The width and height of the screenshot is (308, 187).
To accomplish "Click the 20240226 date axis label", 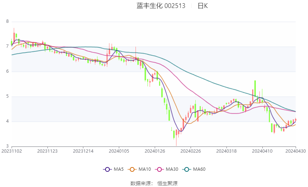I will (x=190, y=151).
